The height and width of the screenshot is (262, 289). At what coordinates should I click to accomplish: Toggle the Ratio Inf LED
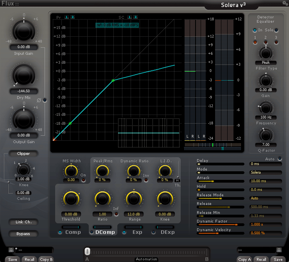(x=116, y=214)
